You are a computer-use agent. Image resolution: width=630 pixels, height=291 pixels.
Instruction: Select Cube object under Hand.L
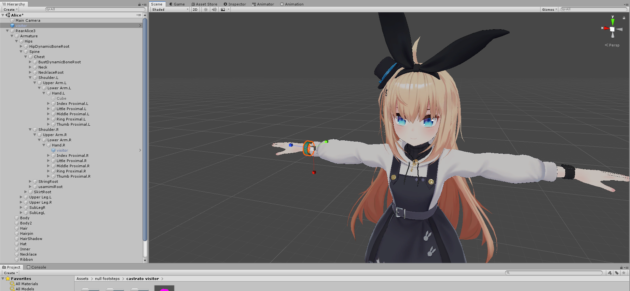(x=61, y=98)
